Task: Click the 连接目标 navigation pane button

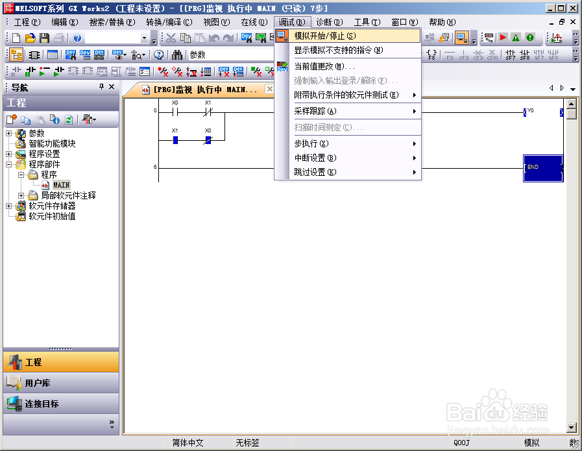Action: click(x=61, y=404)
